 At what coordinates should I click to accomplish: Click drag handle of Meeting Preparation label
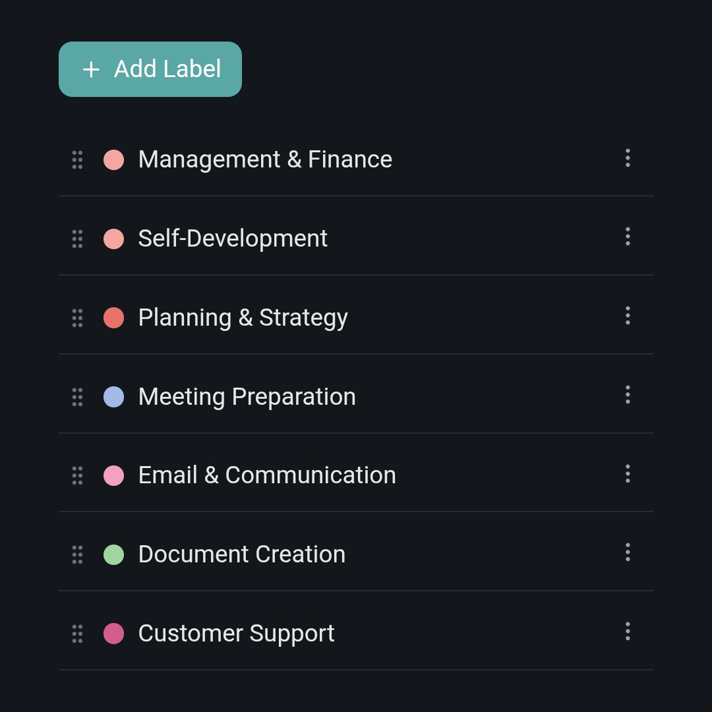tap(77, 397)
